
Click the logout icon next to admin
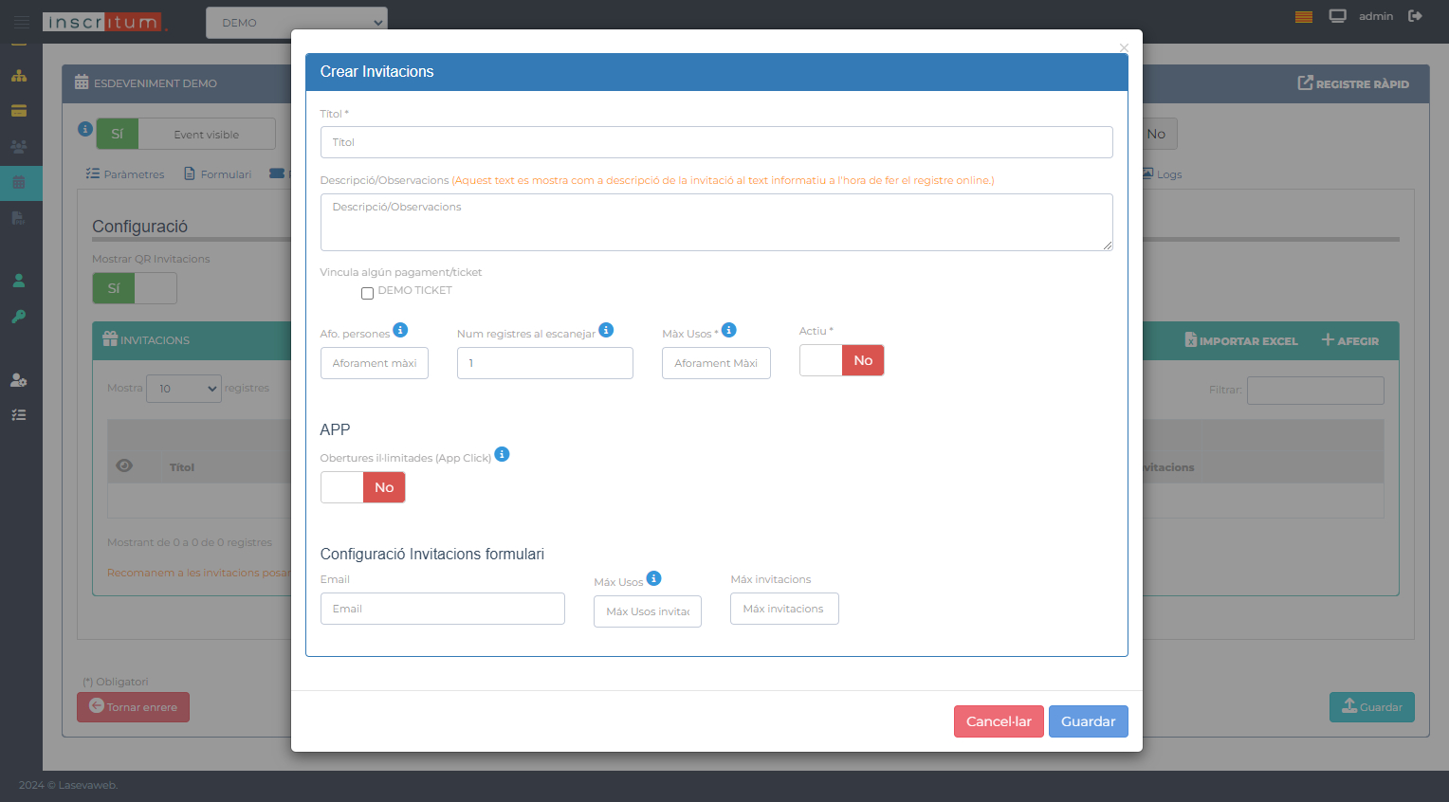tap(1415, 16)
